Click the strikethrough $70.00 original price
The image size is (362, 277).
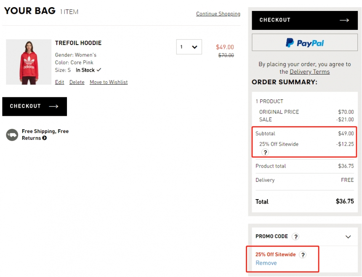[x=226, y=55]
